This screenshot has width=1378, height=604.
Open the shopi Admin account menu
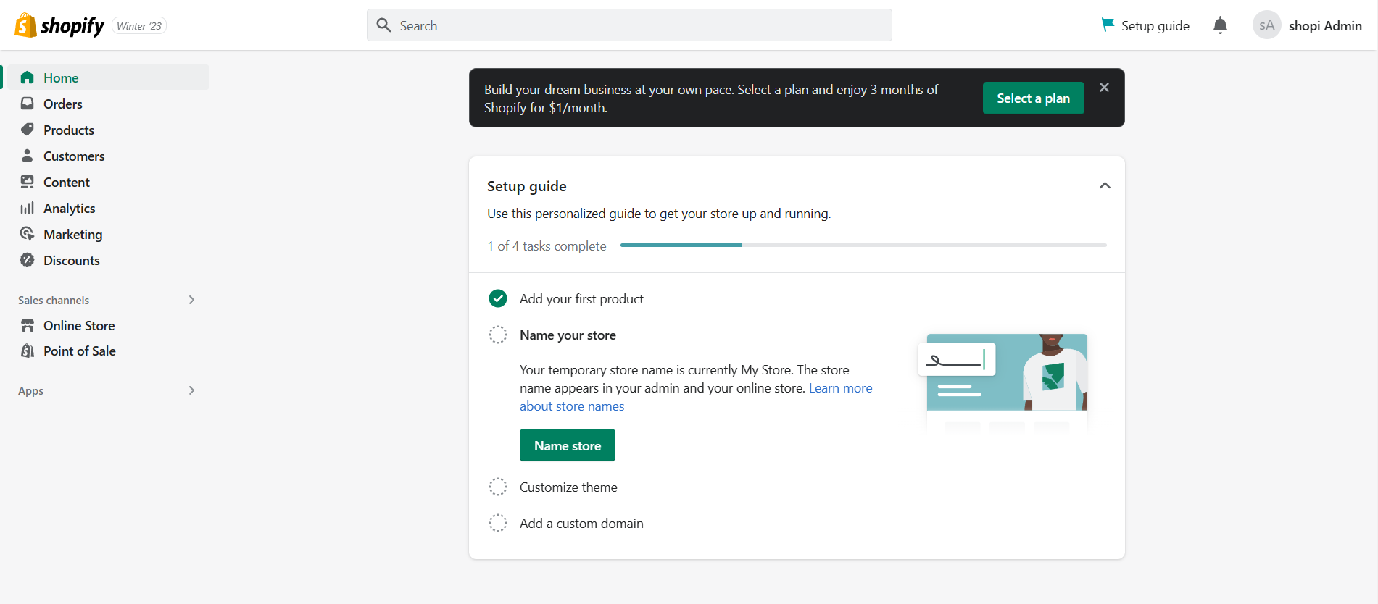pos(1307,25)
